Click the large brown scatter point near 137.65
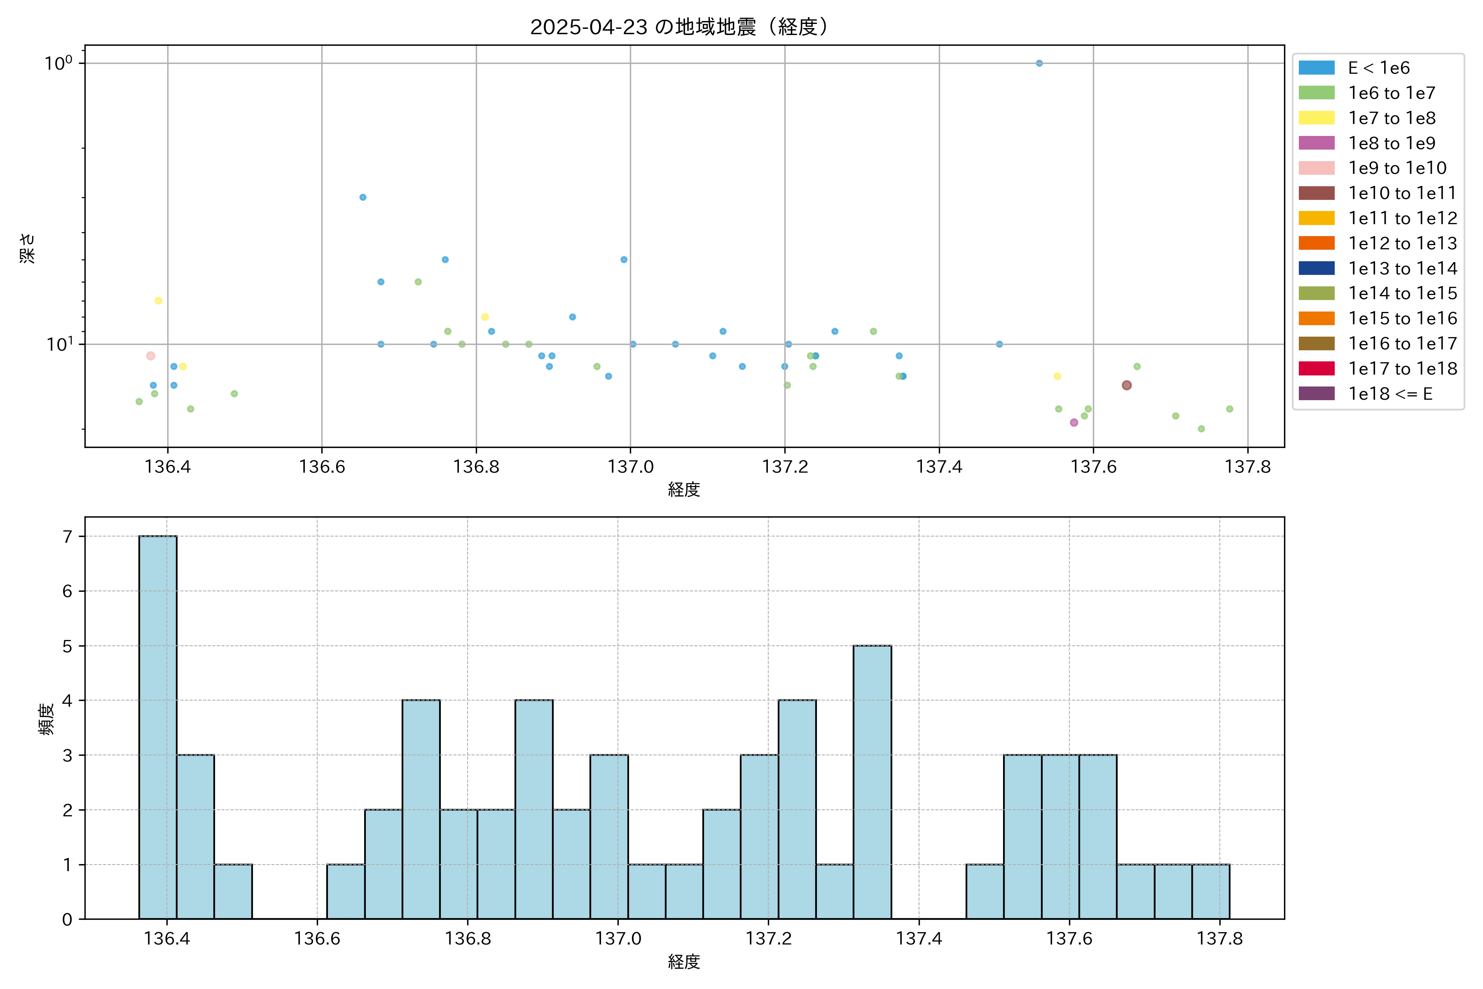Screen dimensions: 1483x989 (x=1127, y=385)
